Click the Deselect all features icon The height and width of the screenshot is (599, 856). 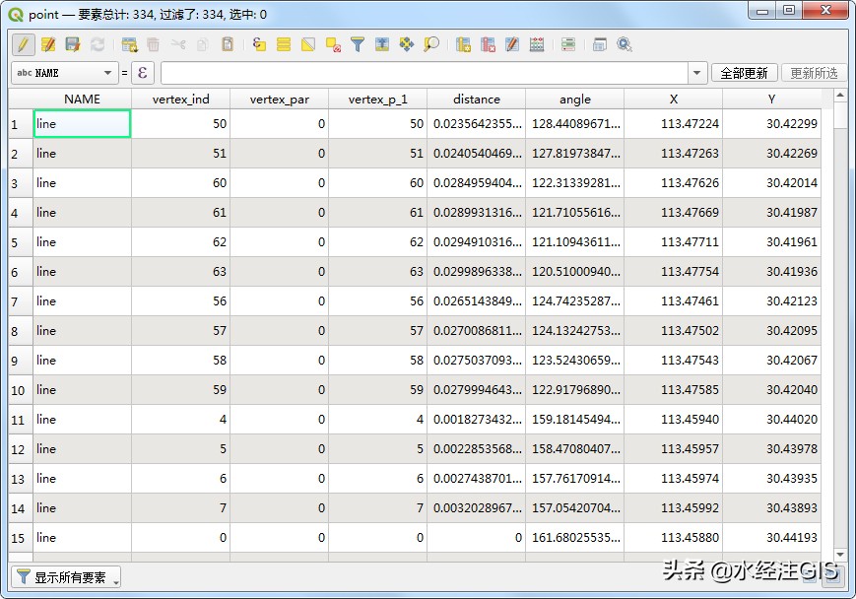(333, 44)
